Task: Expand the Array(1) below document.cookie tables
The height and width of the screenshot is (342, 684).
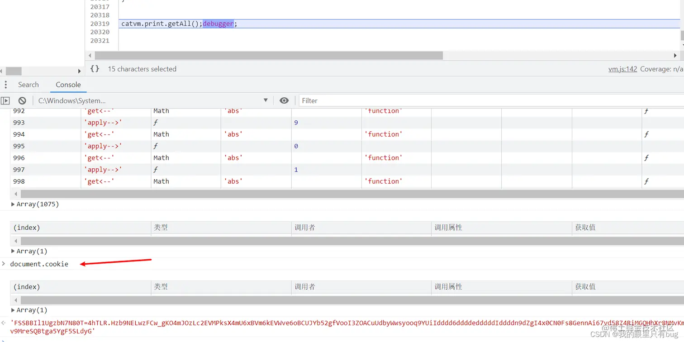Action: click(29, 310)
